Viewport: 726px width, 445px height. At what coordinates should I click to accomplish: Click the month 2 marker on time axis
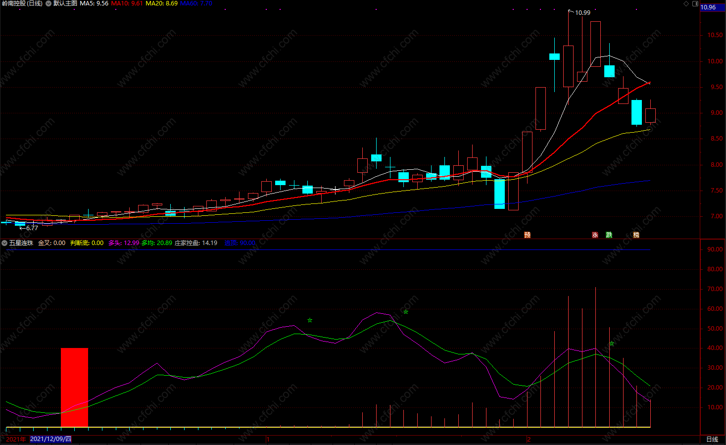click(x=529, y=439)
